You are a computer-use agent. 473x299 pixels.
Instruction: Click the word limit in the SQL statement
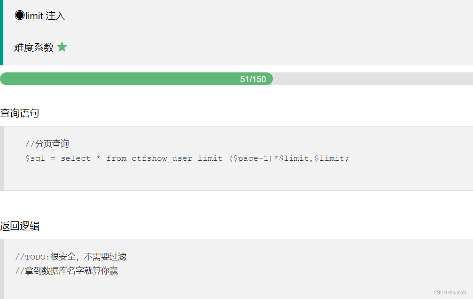210,158
